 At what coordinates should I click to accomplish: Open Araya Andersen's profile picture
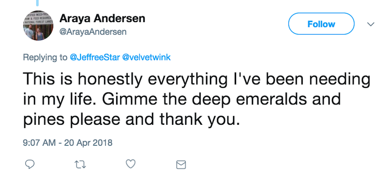tap(38, 26)
